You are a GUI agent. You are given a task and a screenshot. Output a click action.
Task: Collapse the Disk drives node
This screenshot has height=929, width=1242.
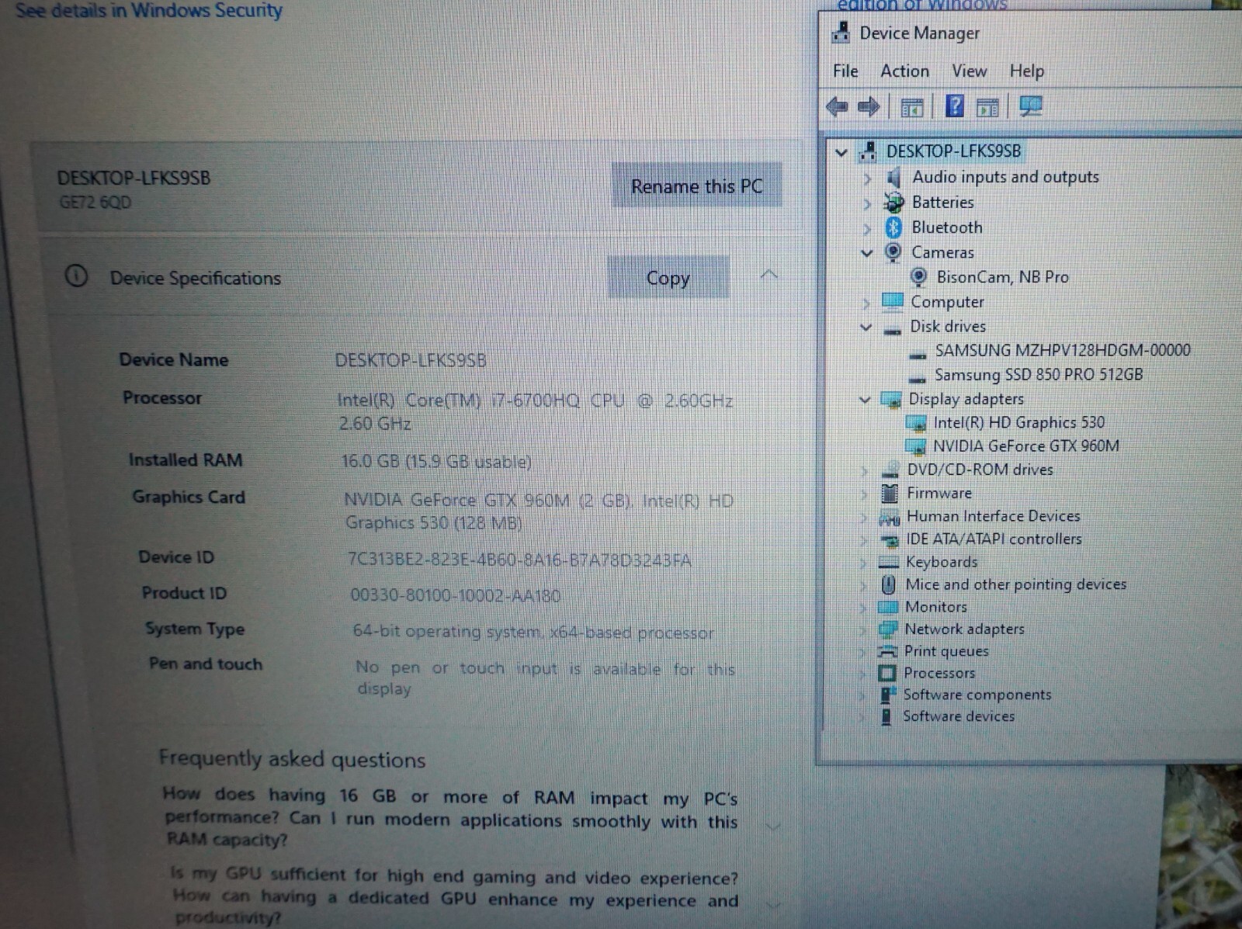866,328
